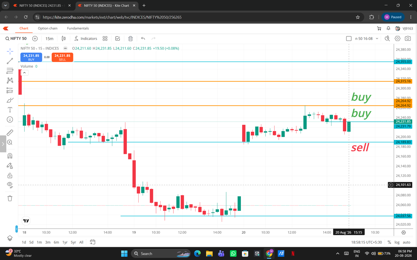The height and width of the screenshot is (260, 417).
Task: Open the chart patterns tool
Action: click(10, 80)
